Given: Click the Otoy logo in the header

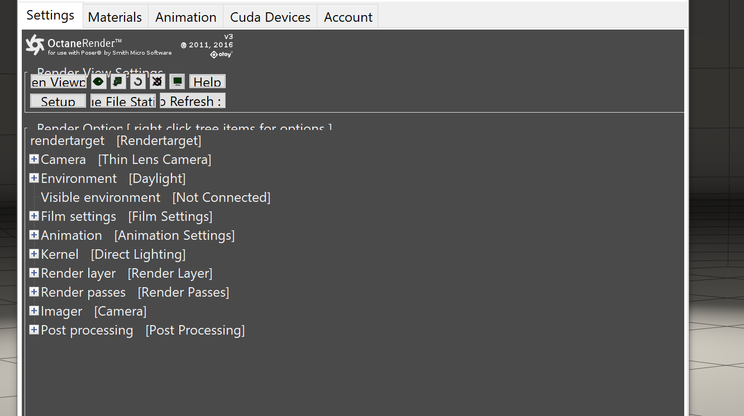Looking at the screenshot, I should click(221, 54).
